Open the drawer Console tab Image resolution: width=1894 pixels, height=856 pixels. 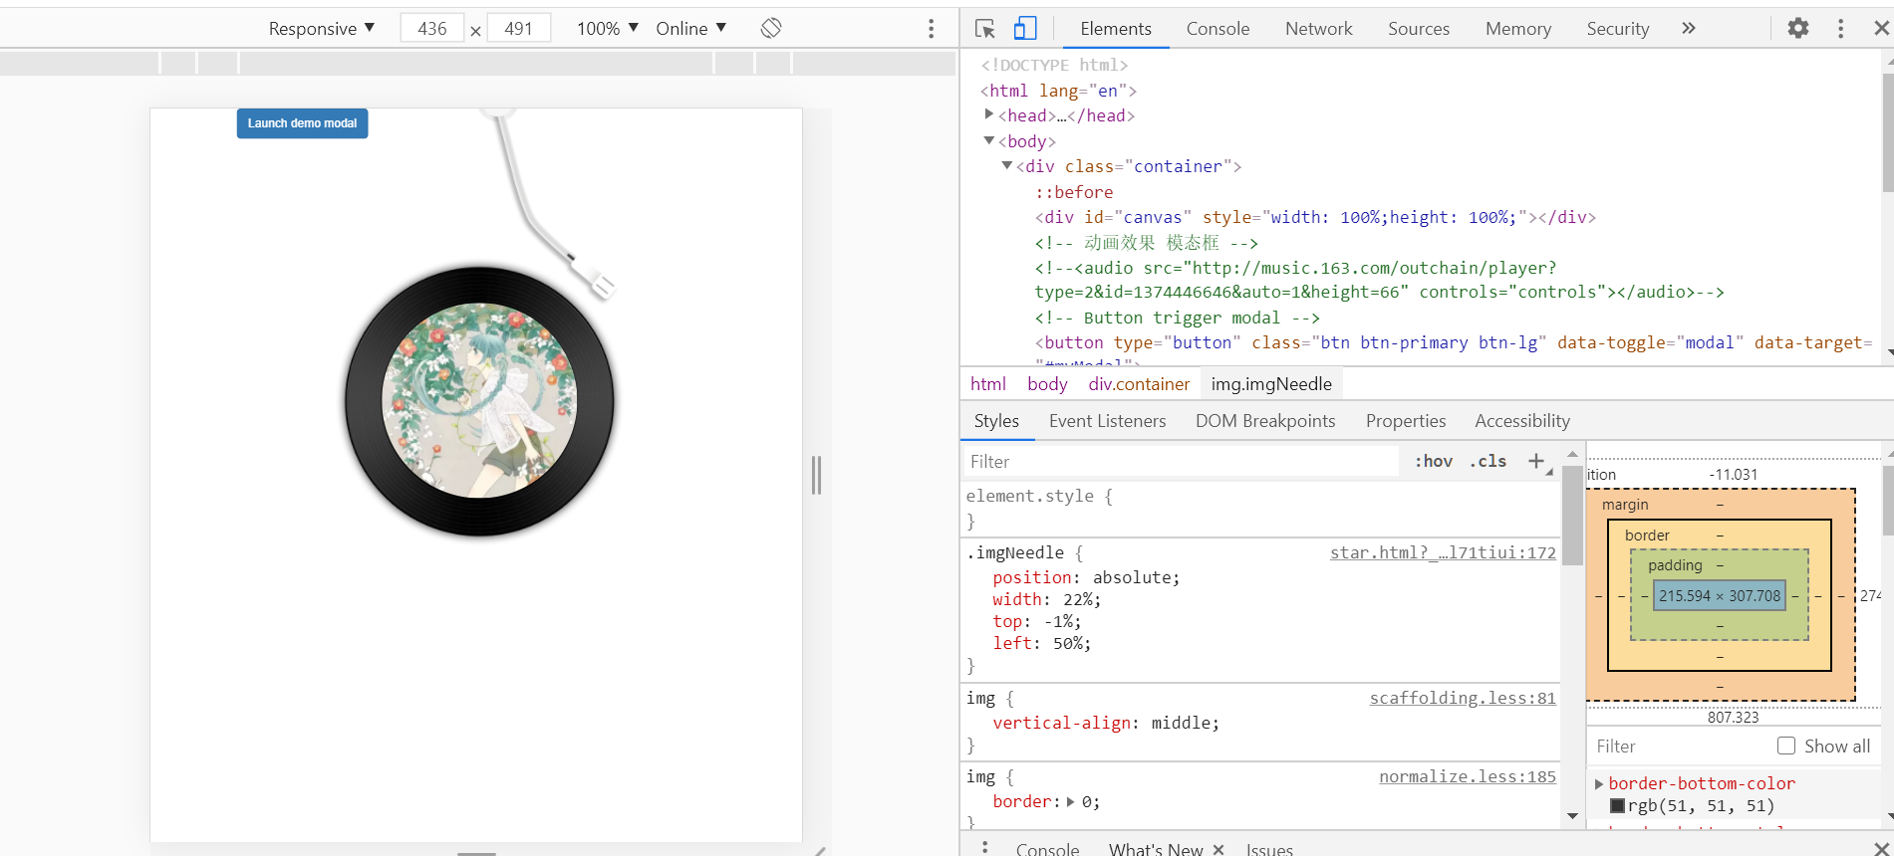pos(1047,849)
